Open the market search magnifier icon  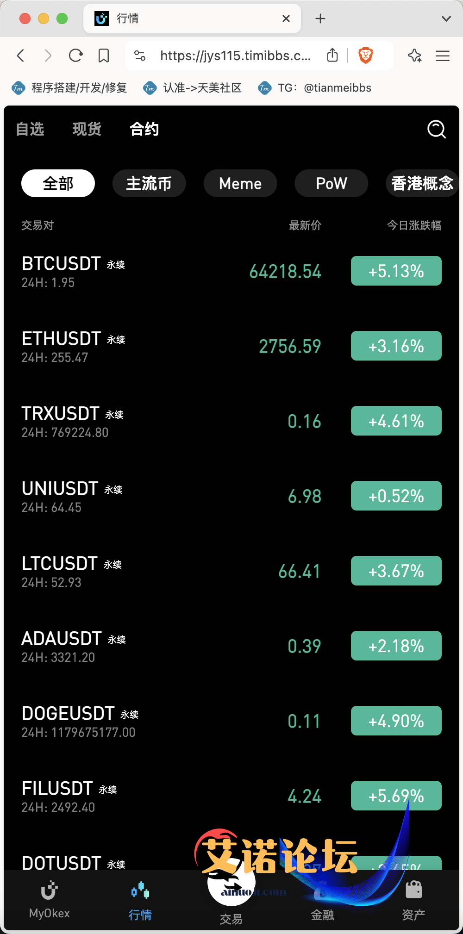436,129
